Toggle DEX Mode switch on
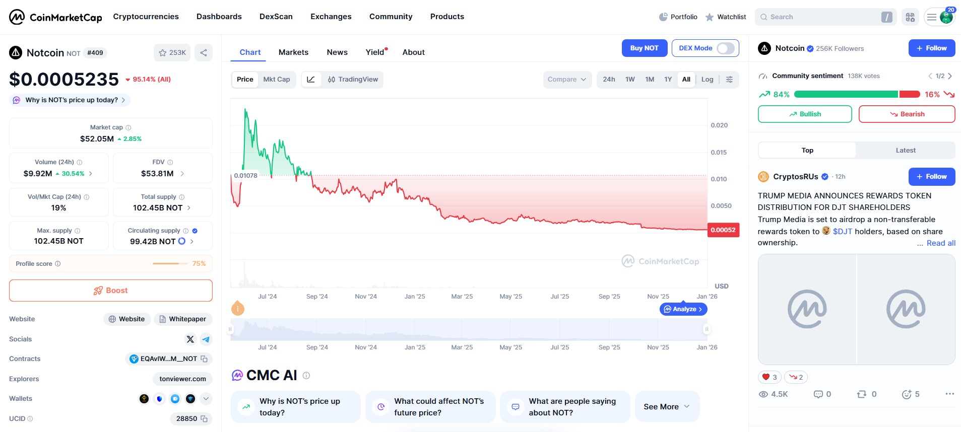 point(726,48)
